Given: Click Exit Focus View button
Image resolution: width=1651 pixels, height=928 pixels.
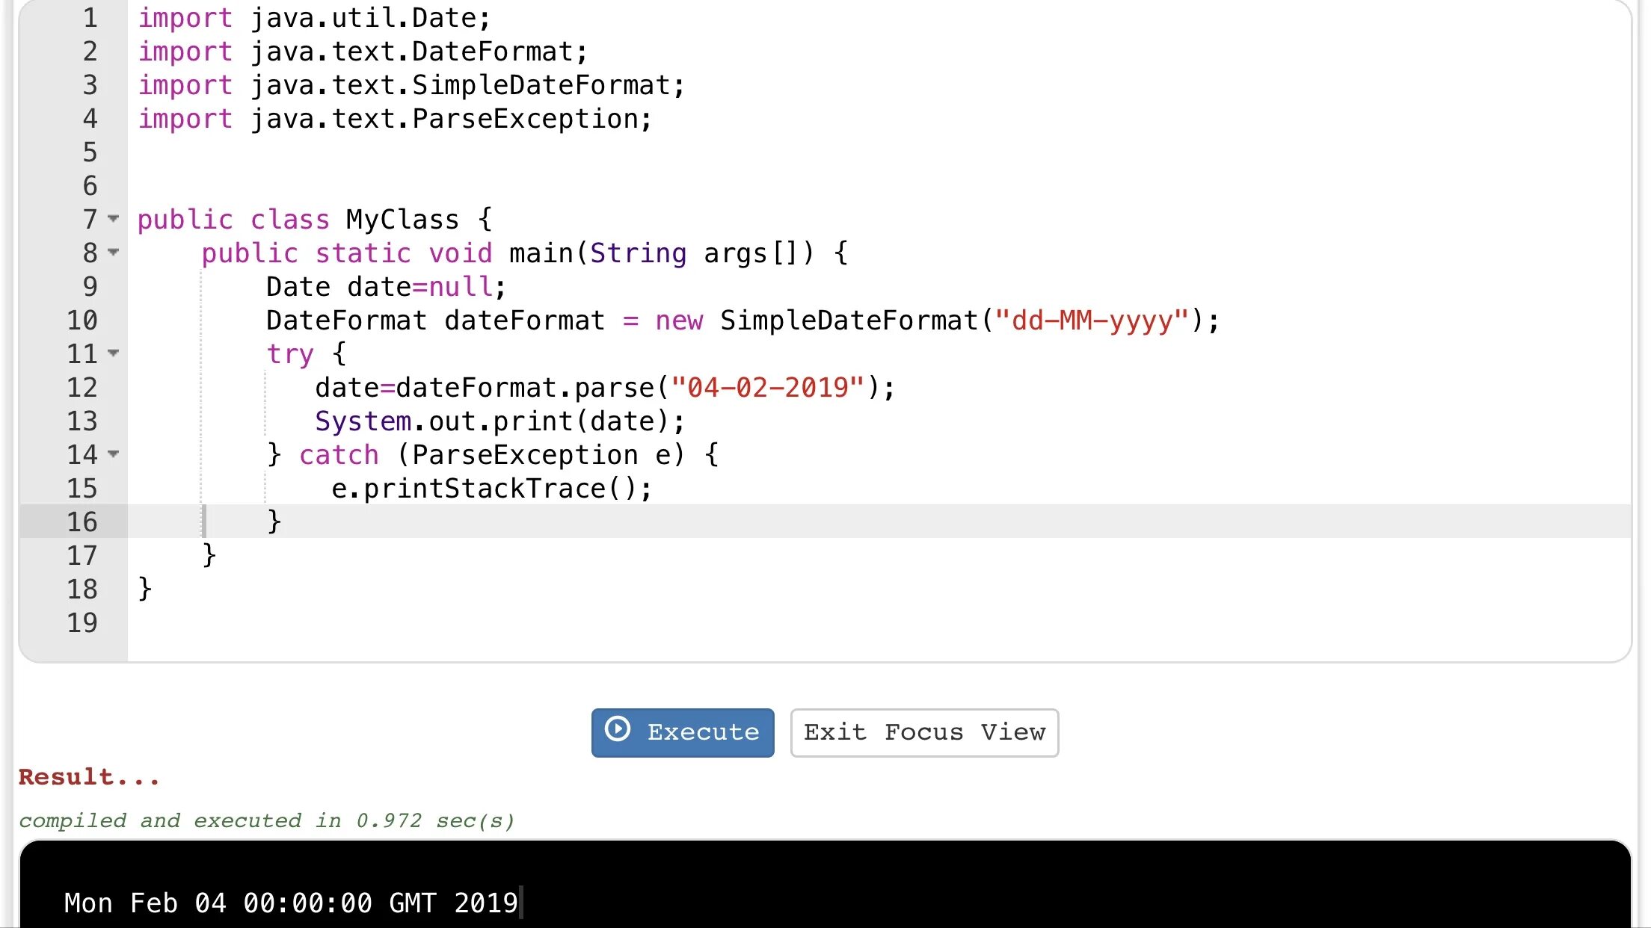Looking at the screenshot, I should (x=924, y=732).
